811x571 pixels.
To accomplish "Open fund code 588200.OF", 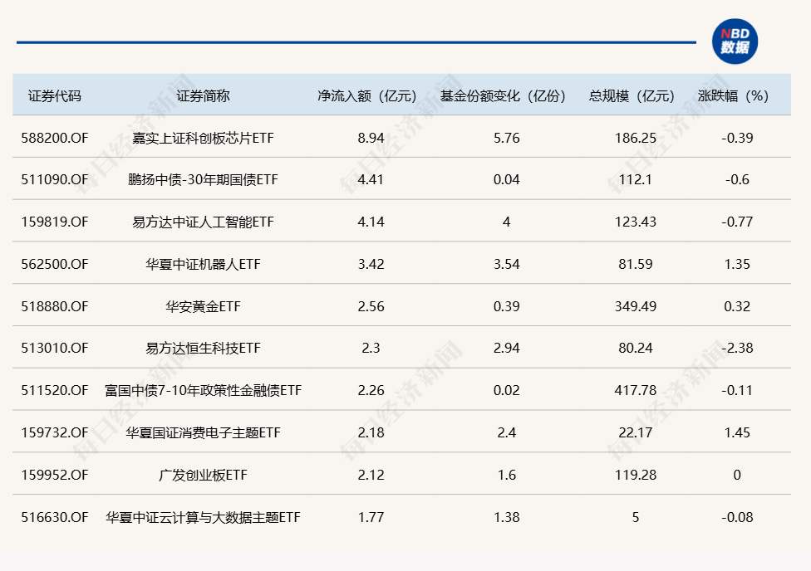I will [55, 138].
